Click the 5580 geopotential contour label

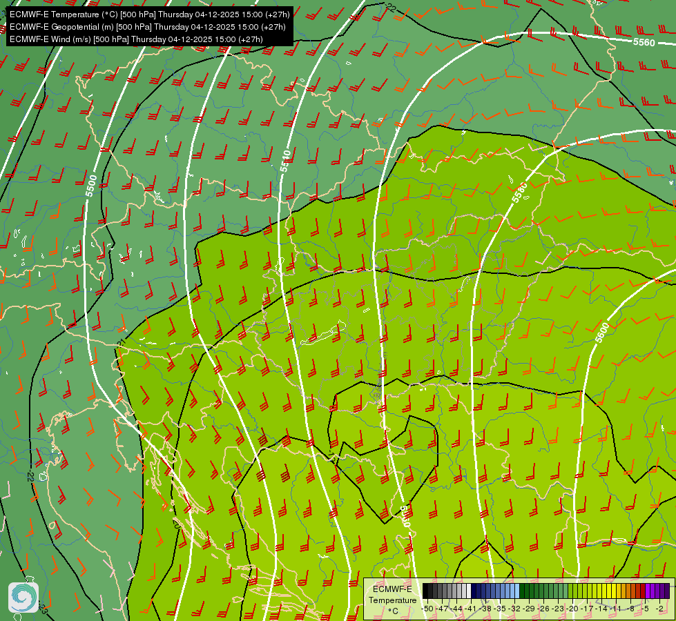tap(519, 193)
